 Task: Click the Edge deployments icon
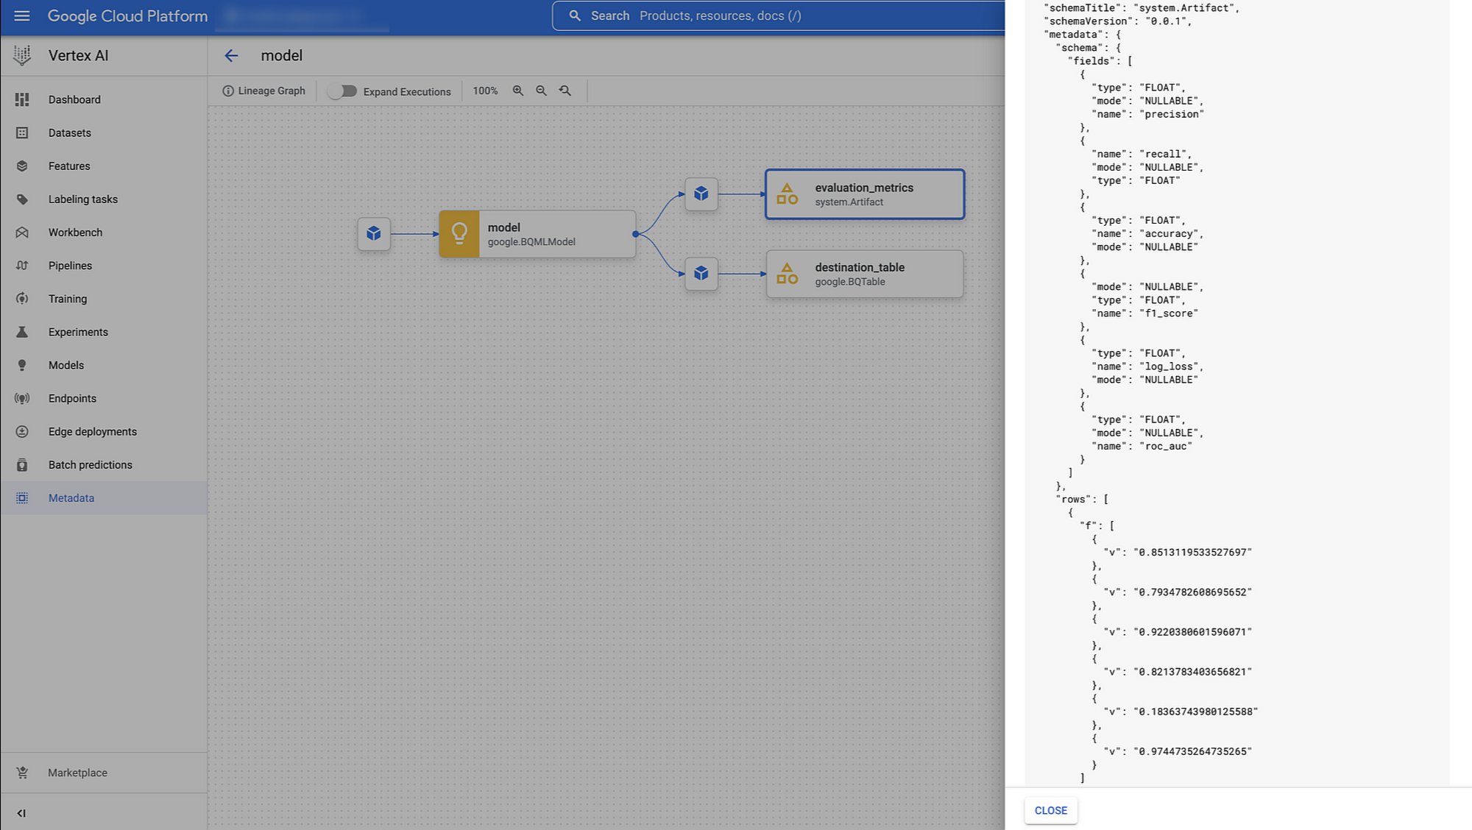[22, 431]
